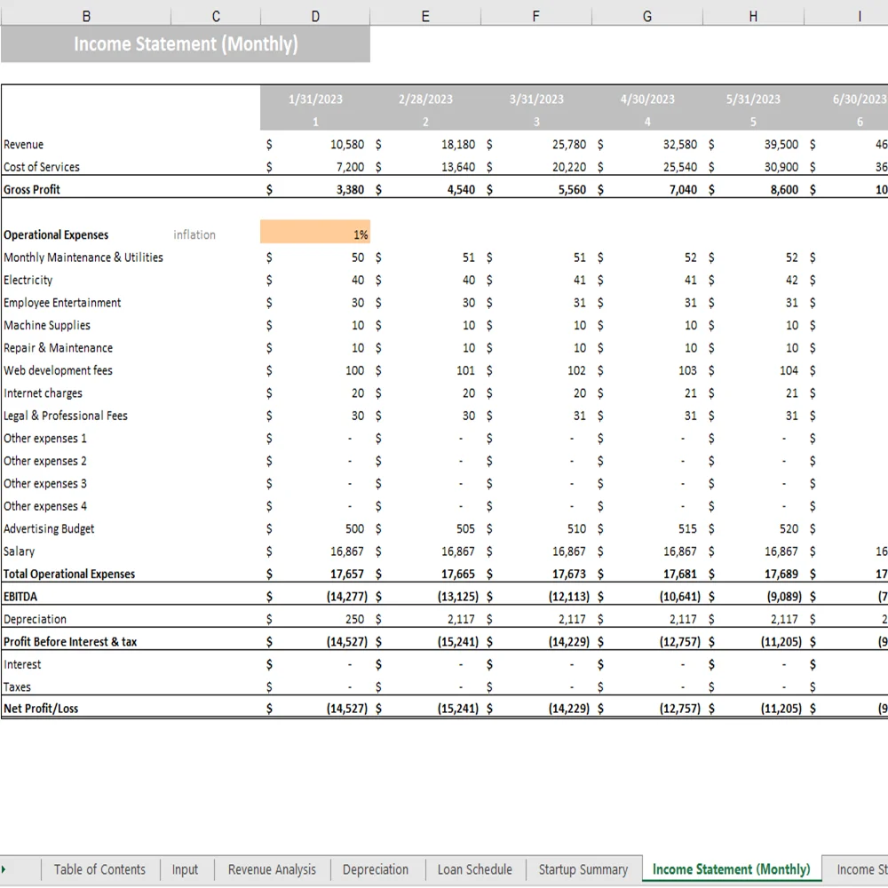The height and width of the screenshot is (888, 888).
Task: Select column header B
Action: [x=86, y=15]
